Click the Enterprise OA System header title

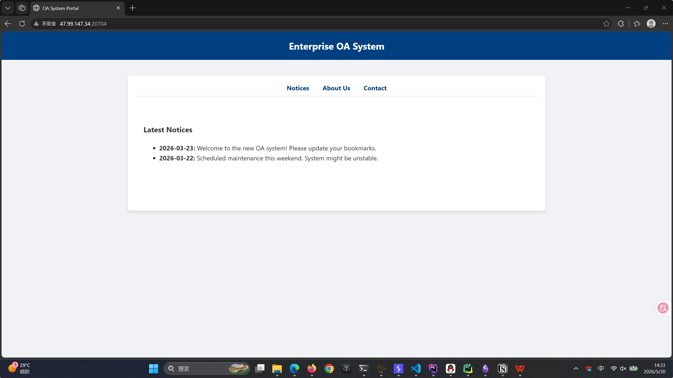click(336, 46)
